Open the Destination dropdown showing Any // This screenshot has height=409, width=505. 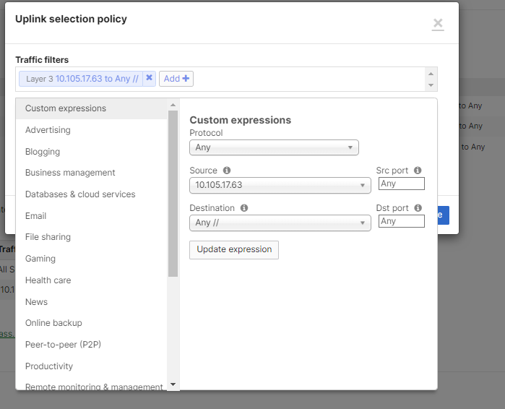point(280,223)
